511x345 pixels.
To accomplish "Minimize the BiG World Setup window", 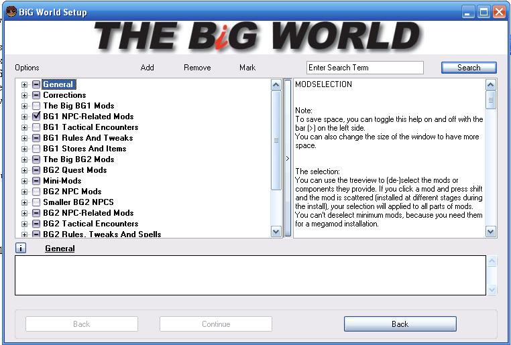I will point(467,12).
